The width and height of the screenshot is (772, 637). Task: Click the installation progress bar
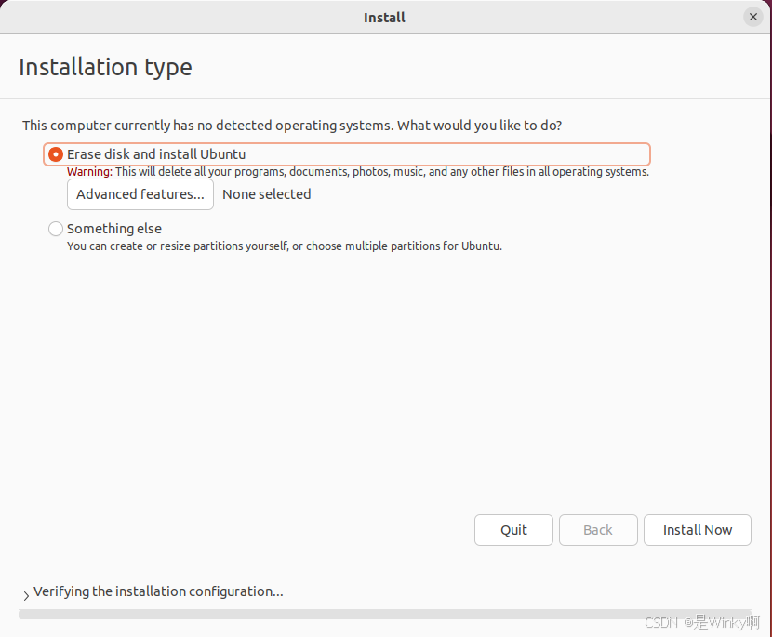click(x=384, y=614)
